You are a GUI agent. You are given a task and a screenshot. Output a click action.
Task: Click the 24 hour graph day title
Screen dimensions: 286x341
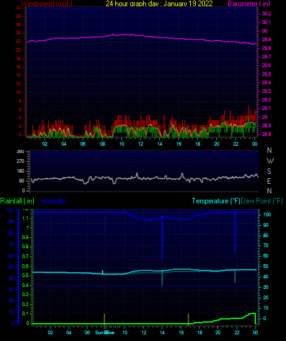pos(159,4)
